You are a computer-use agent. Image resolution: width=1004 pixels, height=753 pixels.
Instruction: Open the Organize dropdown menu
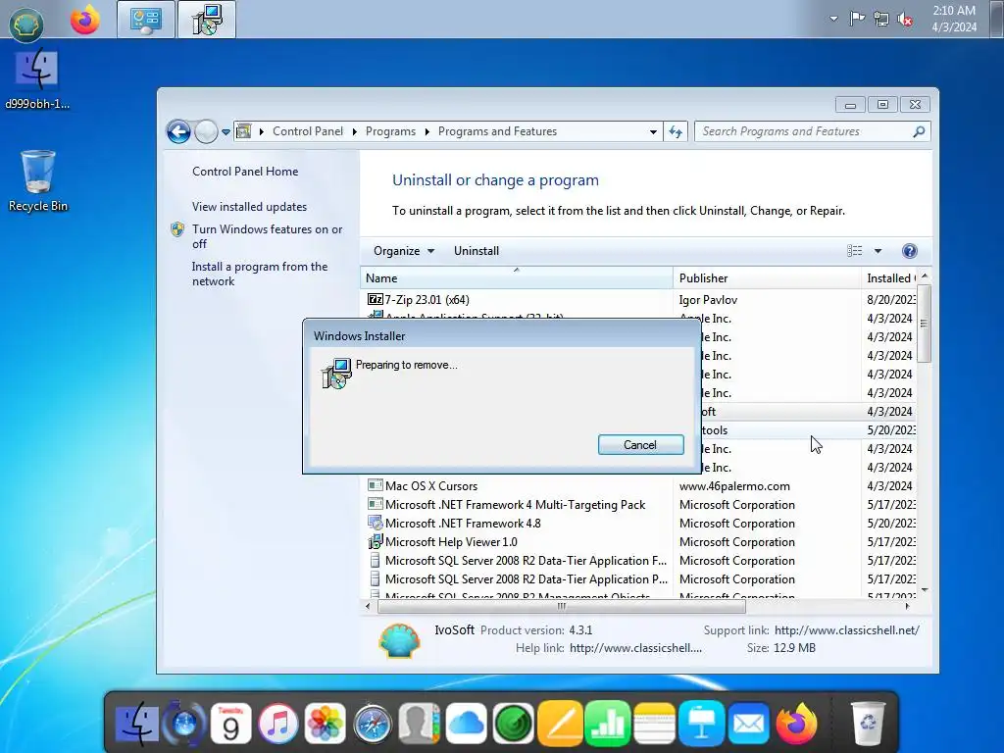point(404,251)
